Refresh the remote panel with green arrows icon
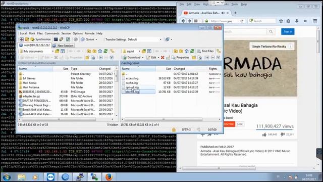The height and width of the screenshot is (182, 323). pyautogui.click(x=192, y=51)
